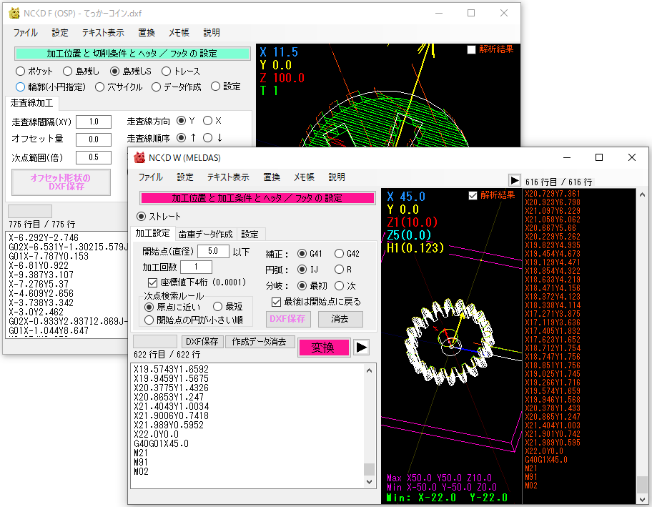Image resolution: width=652 pixels, height=507 pixels.
Task: Select 島残し radio option
Action: tap(67, 71)
